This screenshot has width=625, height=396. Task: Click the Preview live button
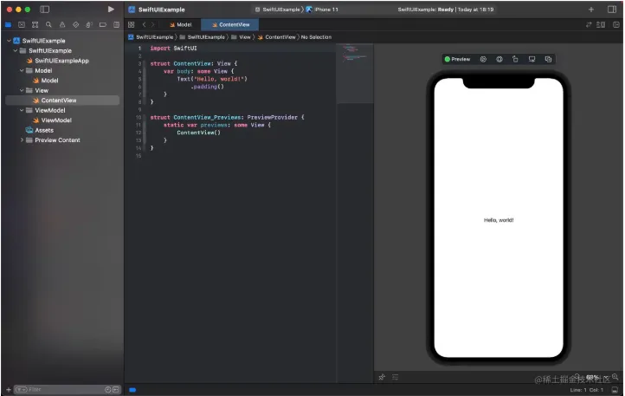pyautogui.click(x=457, y=59)
